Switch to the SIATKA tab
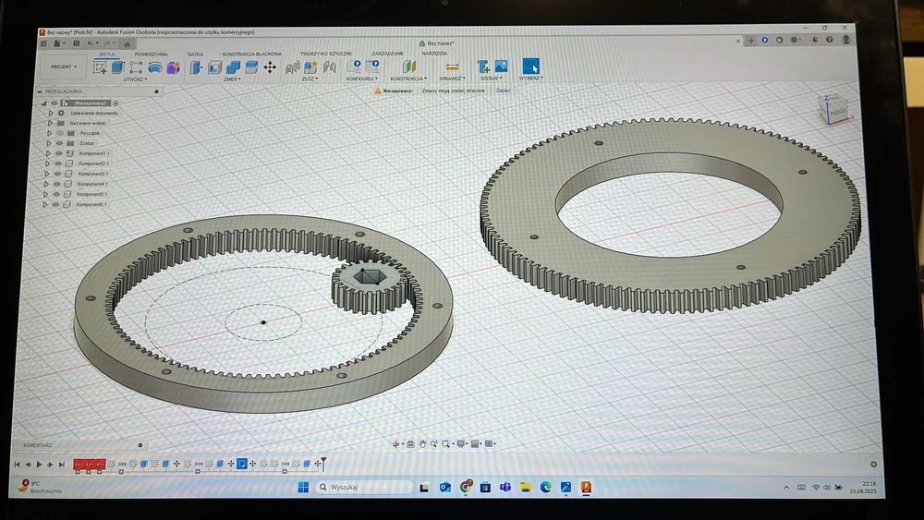The width and height of the screenshot is (924, 520). (x=195, y=54)
